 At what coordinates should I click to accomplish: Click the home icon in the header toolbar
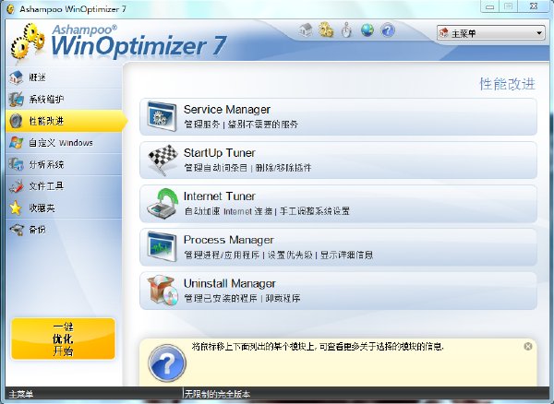(306, 30)
